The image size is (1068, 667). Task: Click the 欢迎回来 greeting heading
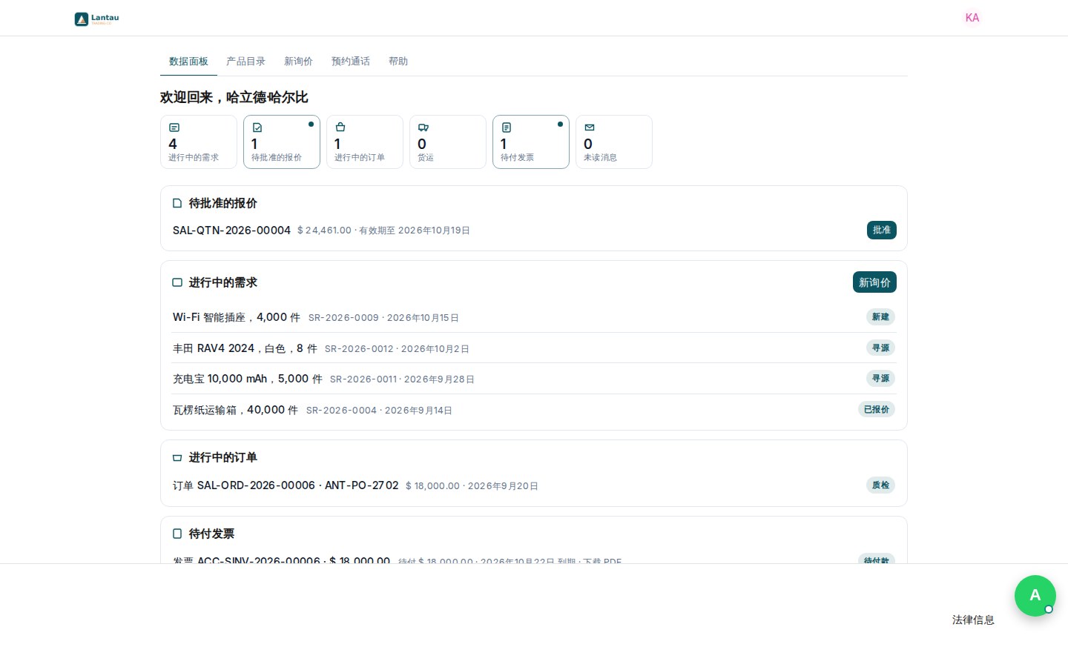(234, 97)
